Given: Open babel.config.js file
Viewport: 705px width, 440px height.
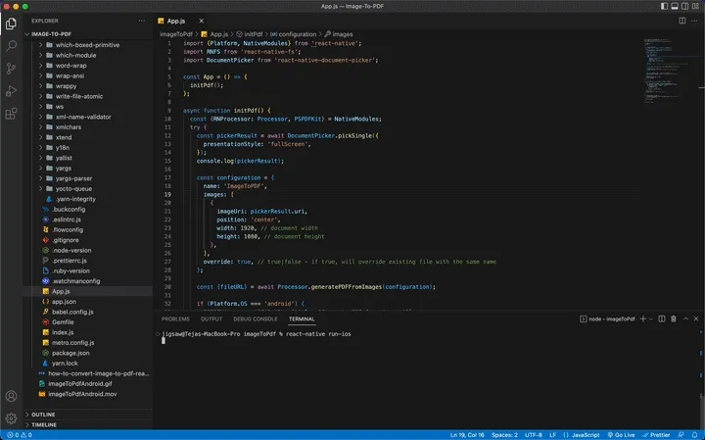Looking at the screenshot, I should (x=72, y=312).
